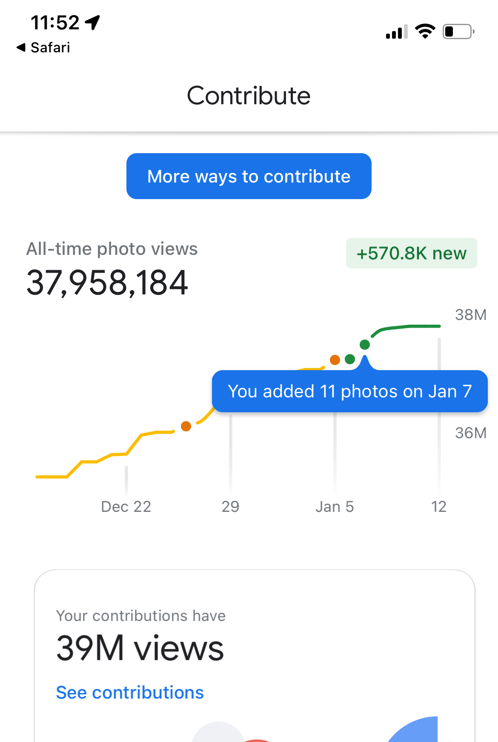The height and width of the screenshot is (742, 498).
Task: Select the green dot beside the upper orange dot
Action: 350,360
